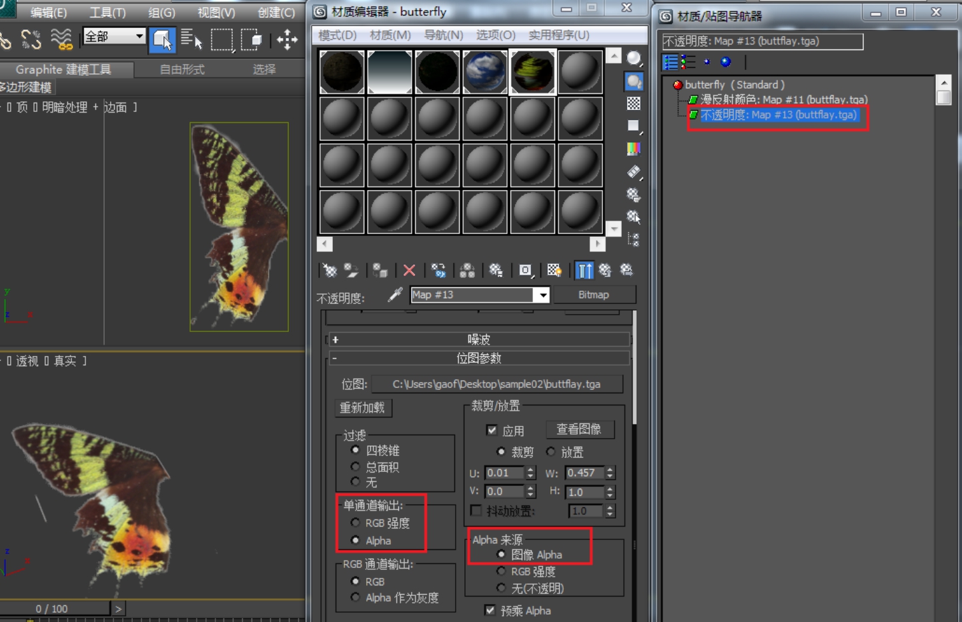962x622 pixels.
Task: Enable the 抖动放置 checkbox
Action: pyautogui.click(x=476, y=511)
